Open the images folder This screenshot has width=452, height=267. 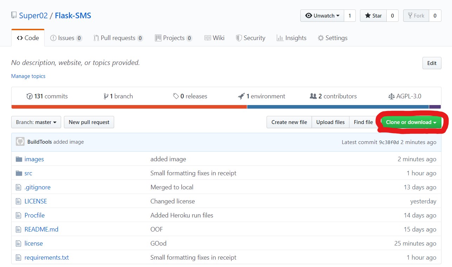(34, 159)
